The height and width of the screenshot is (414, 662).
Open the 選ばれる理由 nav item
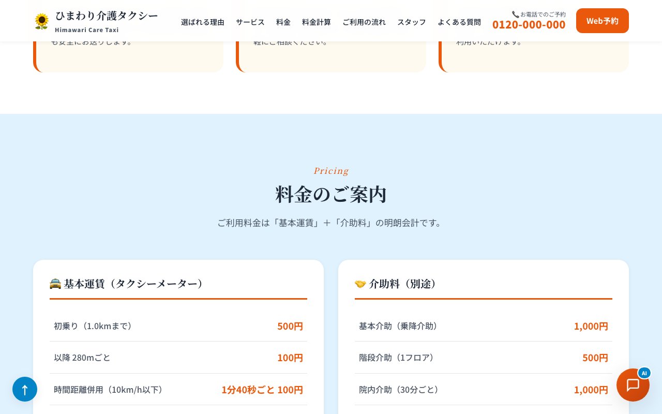point(202,22)
